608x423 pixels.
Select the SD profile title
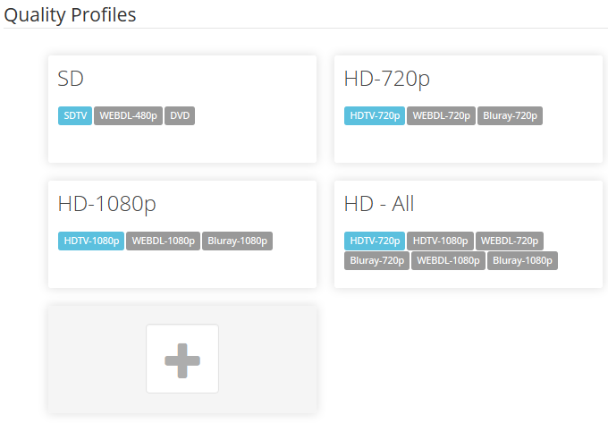point(71,79)
